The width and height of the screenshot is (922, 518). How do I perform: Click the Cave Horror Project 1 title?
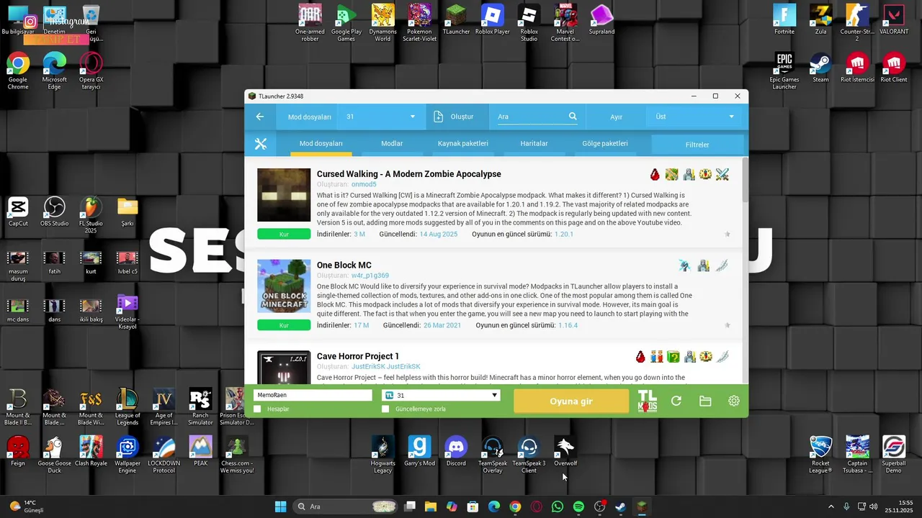click(358, 356)
